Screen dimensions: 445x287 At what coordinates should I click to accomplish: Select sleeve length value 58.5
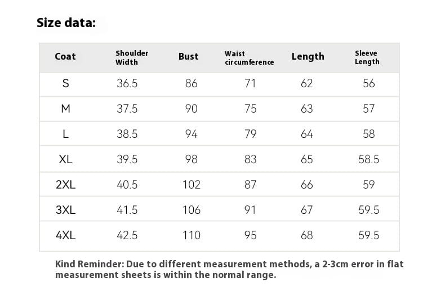click(369, 159)
